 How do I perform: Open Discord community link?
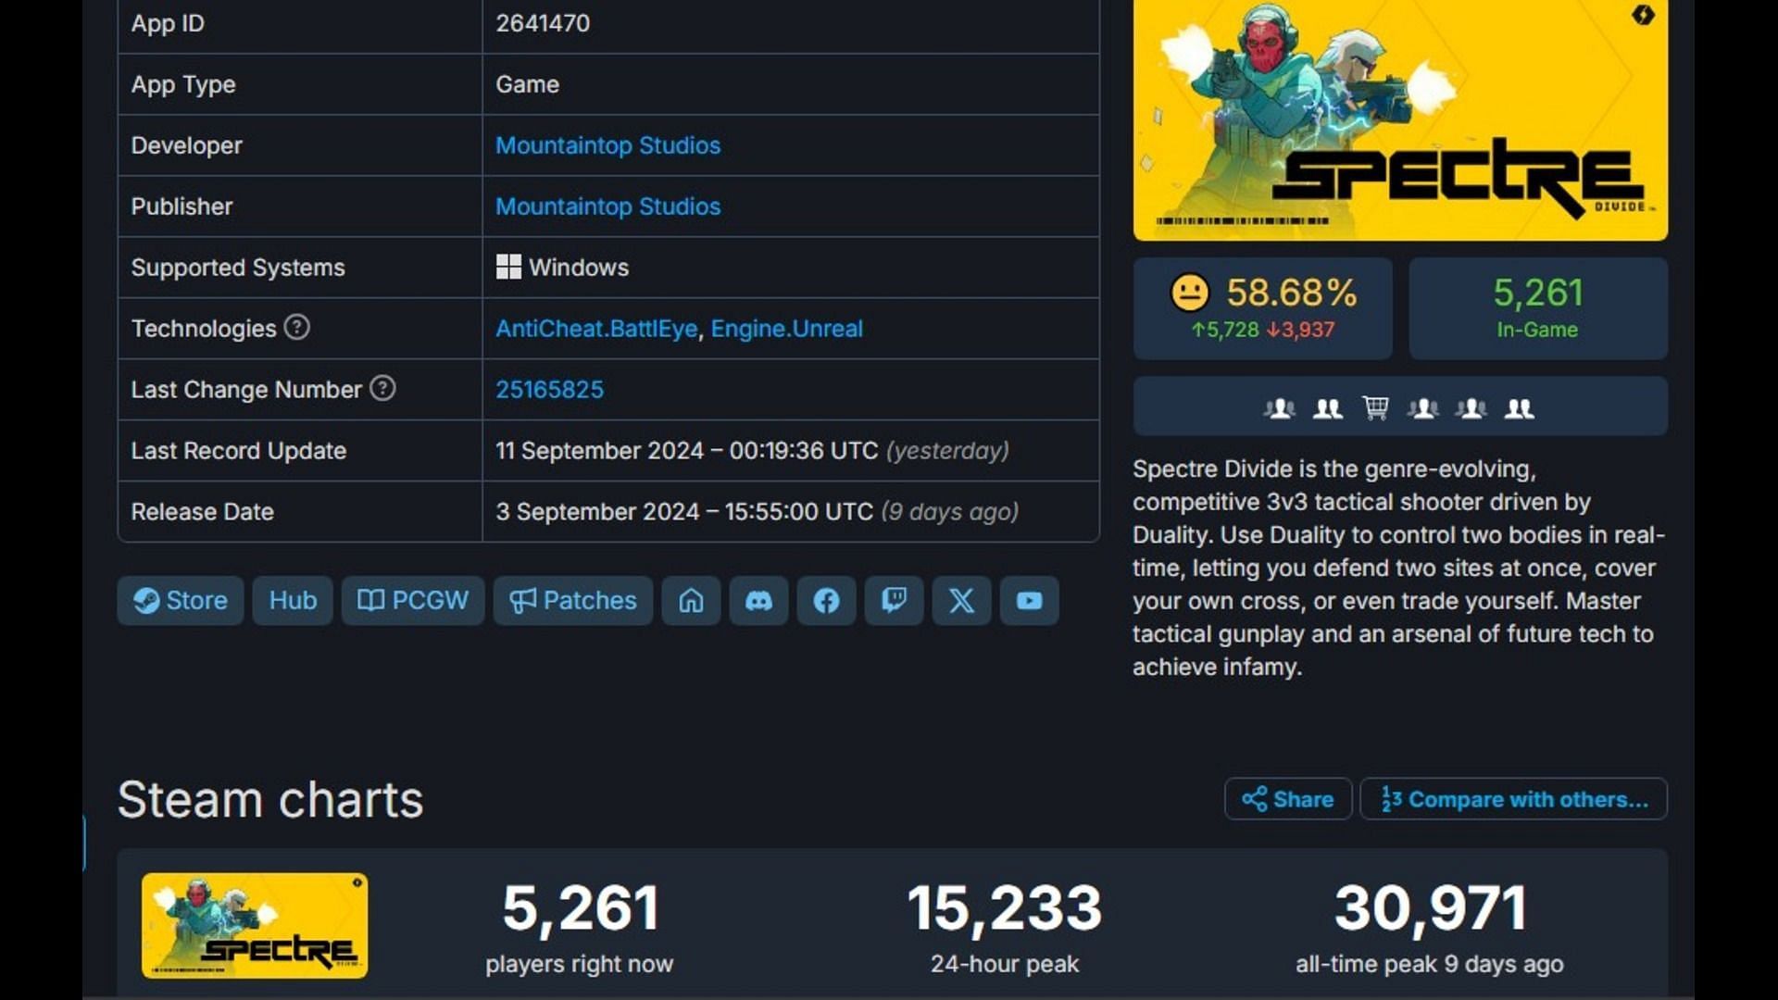(x=758, y=599)
